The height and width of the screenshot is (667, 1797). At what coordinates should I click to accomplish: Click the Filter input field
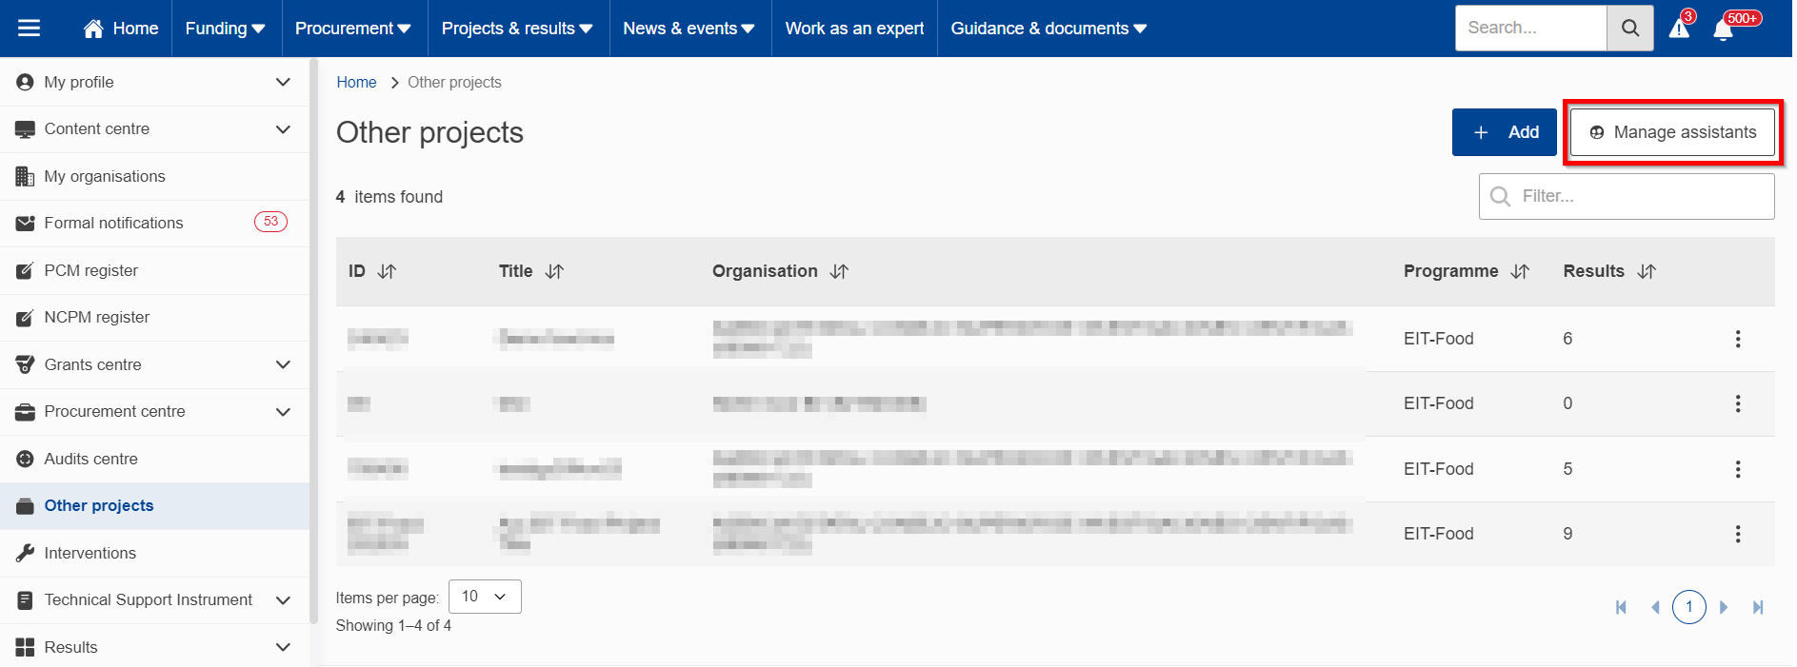pos(1627,196)
